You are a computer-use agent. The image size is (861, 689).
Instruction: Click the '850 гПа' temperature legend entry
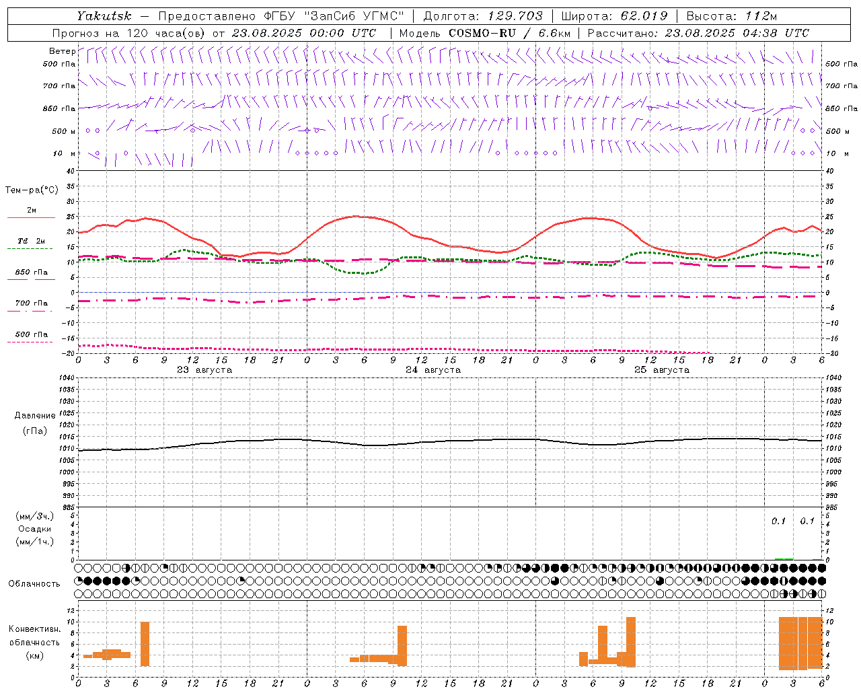pos(32,272)
